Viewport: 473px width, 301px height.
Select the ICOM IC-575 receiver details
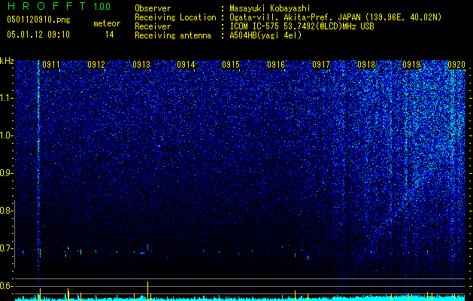tap(302, 26)
